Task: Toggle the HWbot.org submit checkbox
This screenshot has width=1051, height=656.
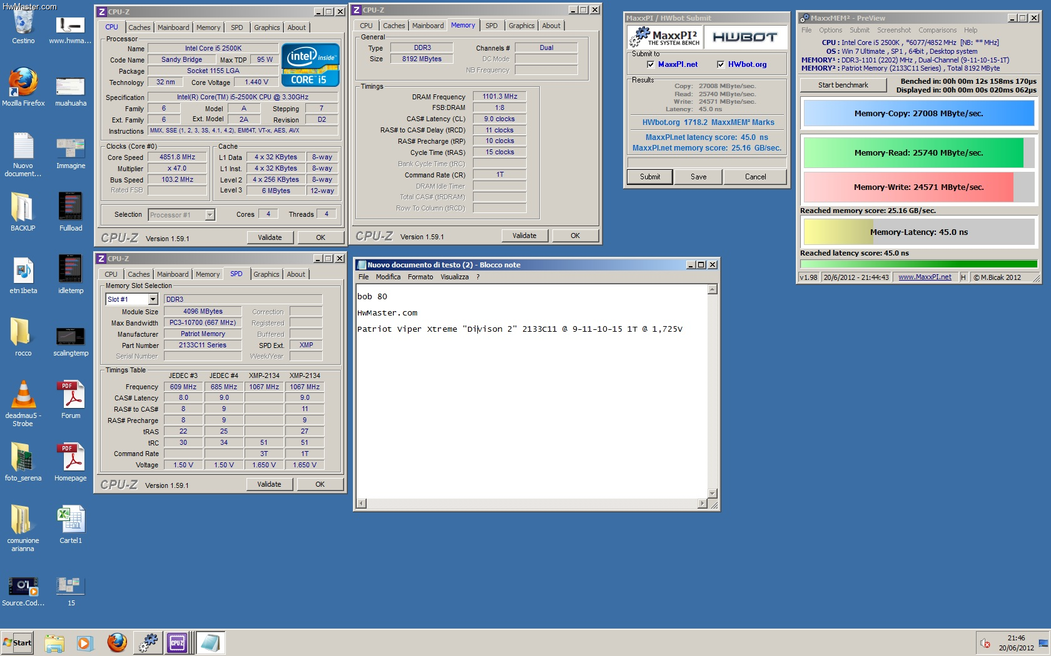Action: [x=721, y=64]
